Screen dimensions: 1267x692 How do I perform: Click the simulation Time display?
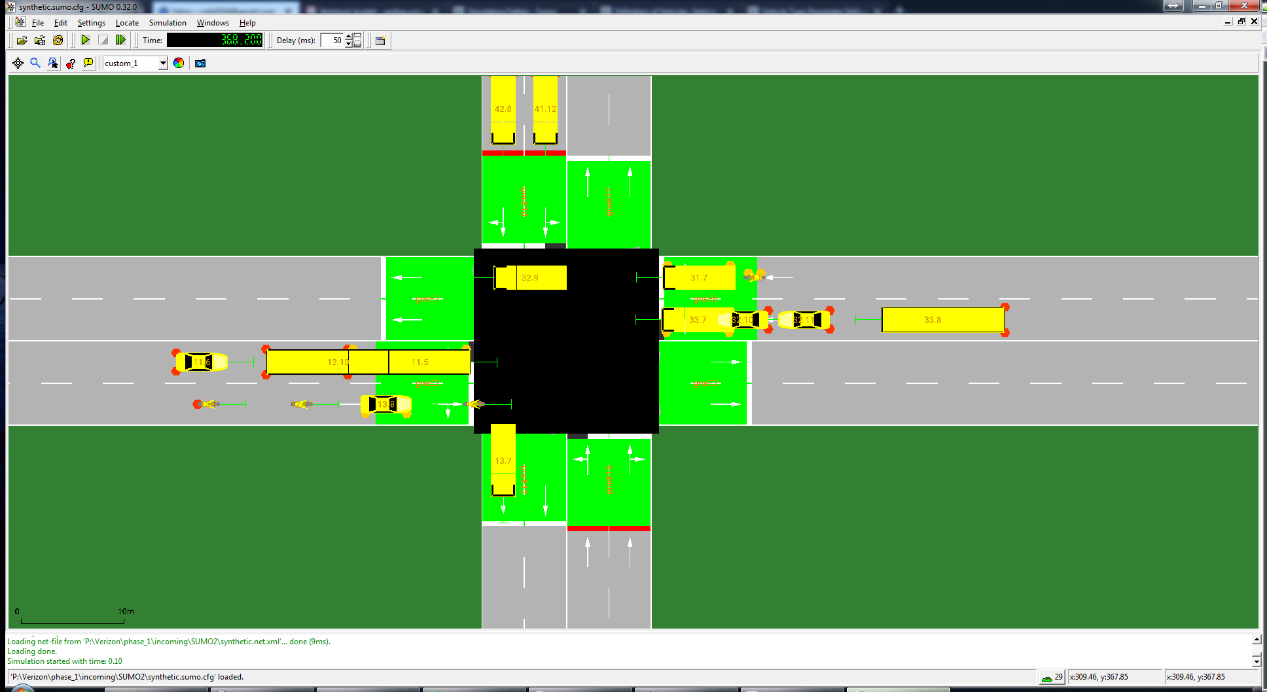[x=215, y=40]
